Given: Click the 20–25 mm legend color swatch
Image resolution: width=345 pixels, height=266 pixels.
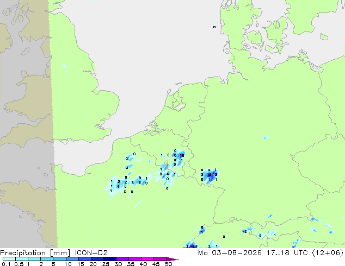Looking at the screenshot, I should point(97,259).
